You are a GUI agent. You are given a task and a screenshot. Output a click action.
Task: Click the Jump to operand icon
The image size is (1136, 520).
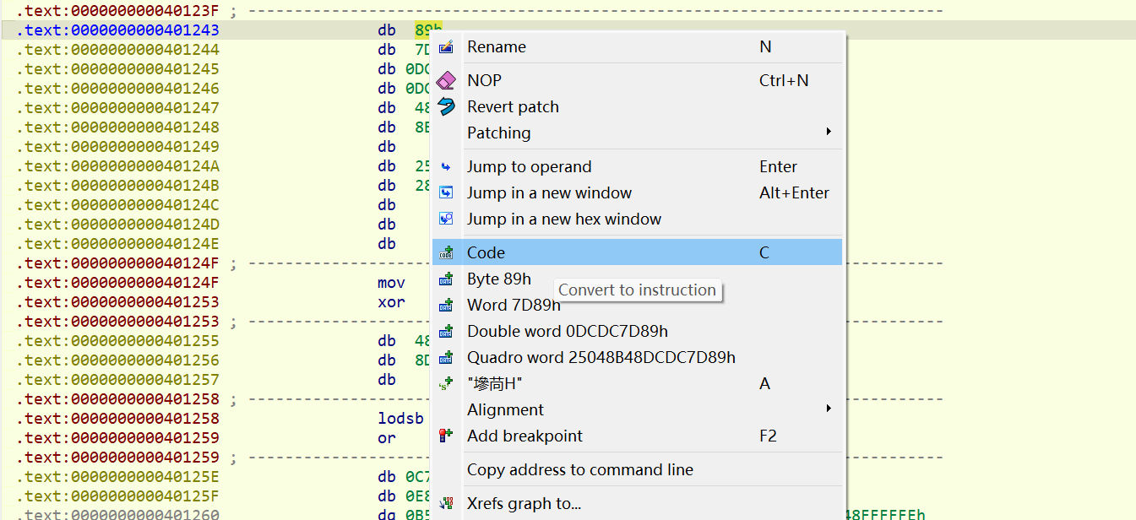point(446,167)
